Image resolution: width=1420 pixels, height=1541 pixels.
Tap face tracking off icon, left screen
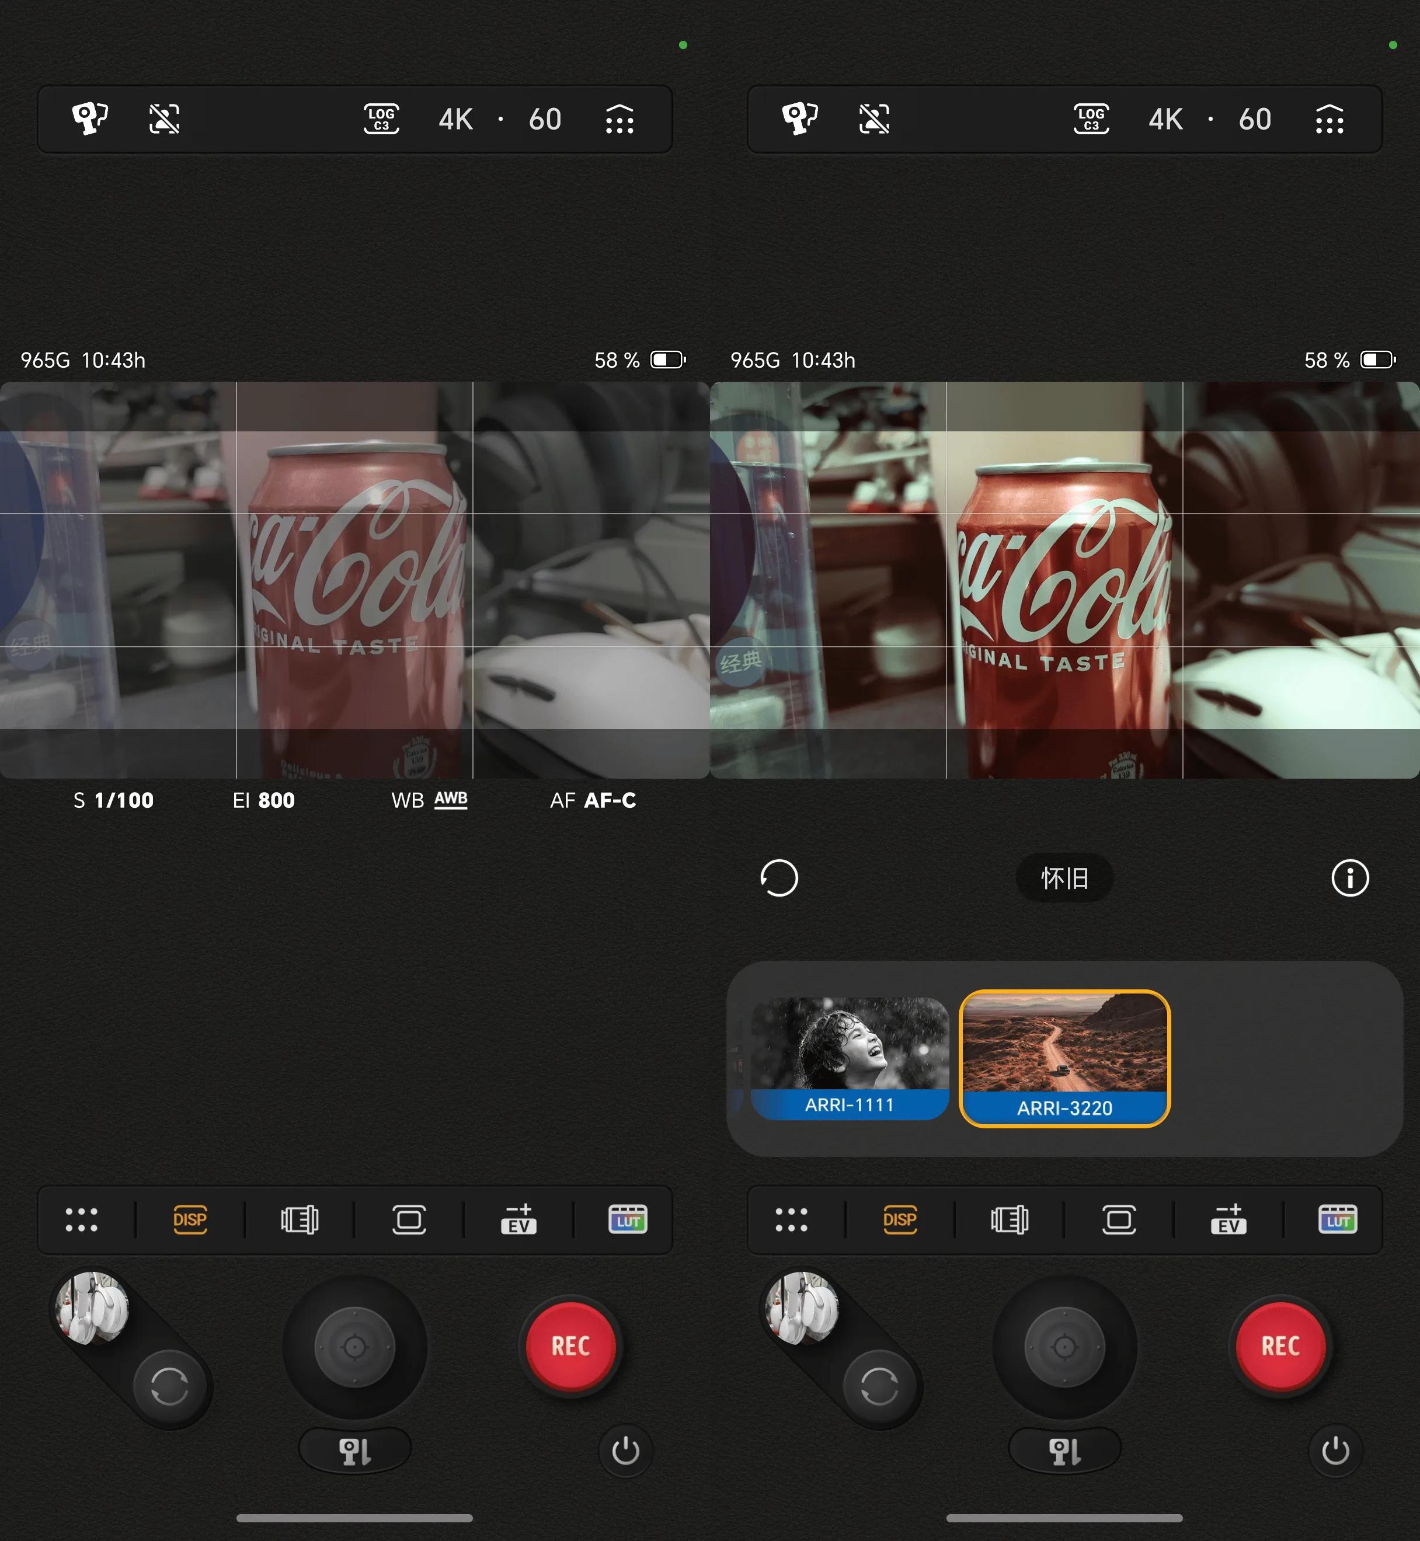(163, 118)
